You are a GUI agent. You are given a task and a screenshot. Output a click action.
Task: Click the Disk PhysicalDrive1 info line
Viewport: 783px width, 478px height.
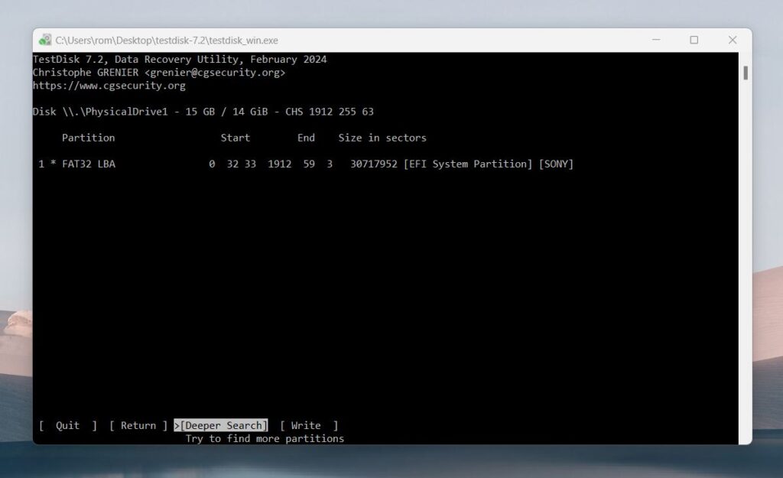coord(203,112)
